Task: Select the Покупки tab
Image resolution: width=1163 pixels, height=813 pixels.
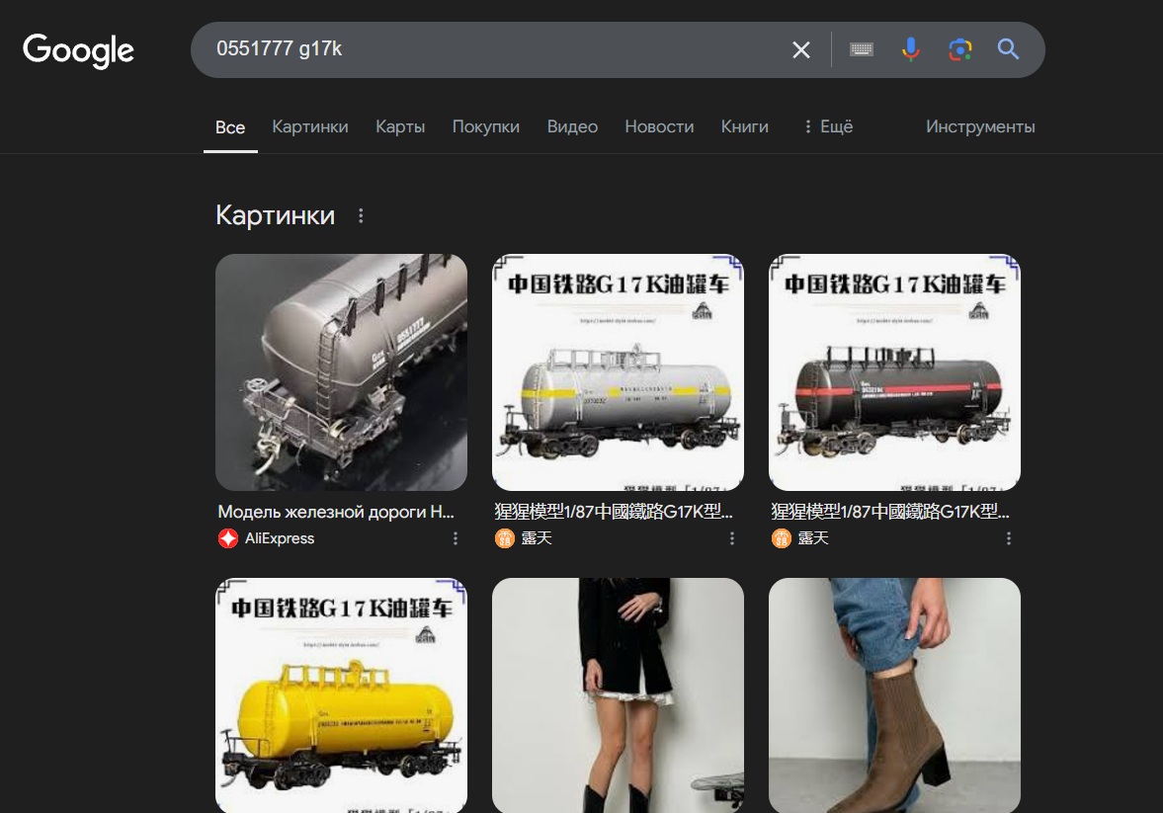Action: (x=485, y=126)
